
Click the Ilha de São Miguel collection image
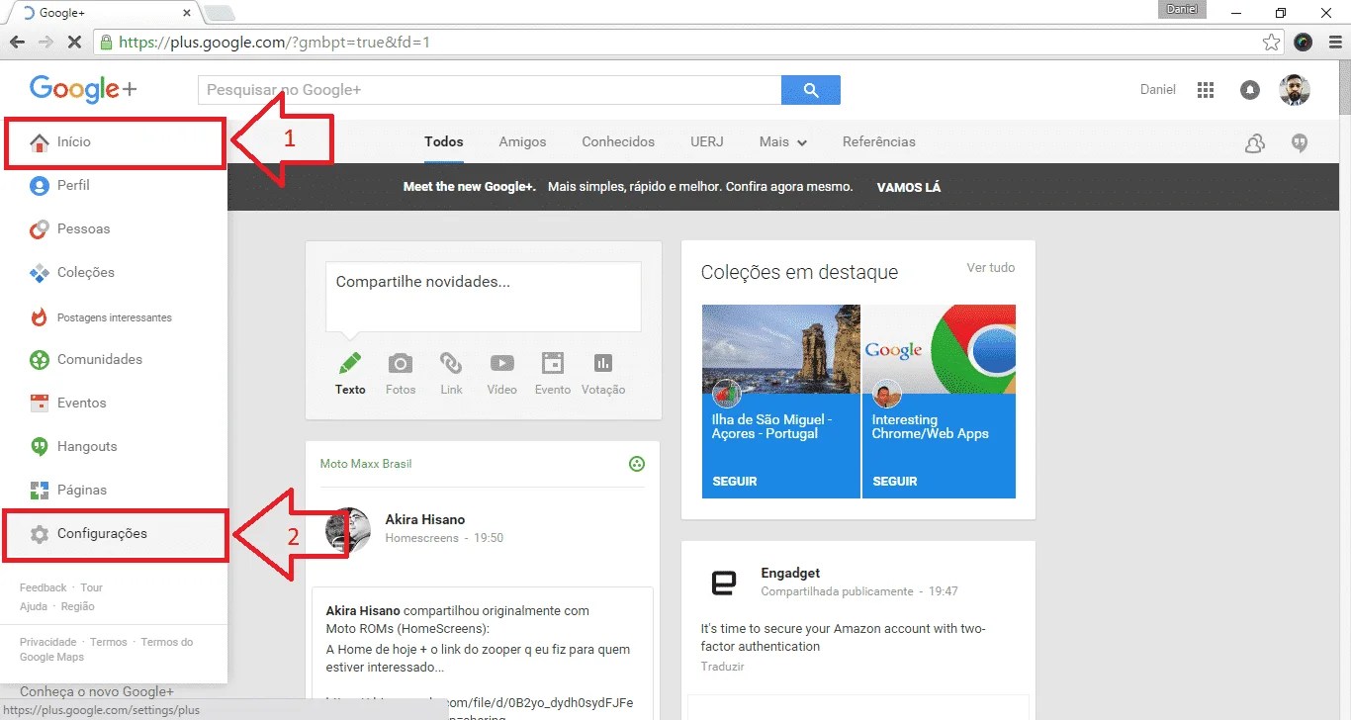pos(781,349)
